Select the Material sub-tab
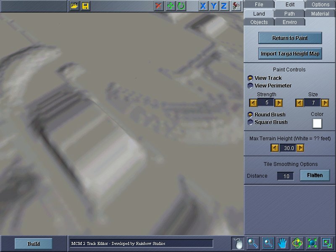 click(320, 14)
